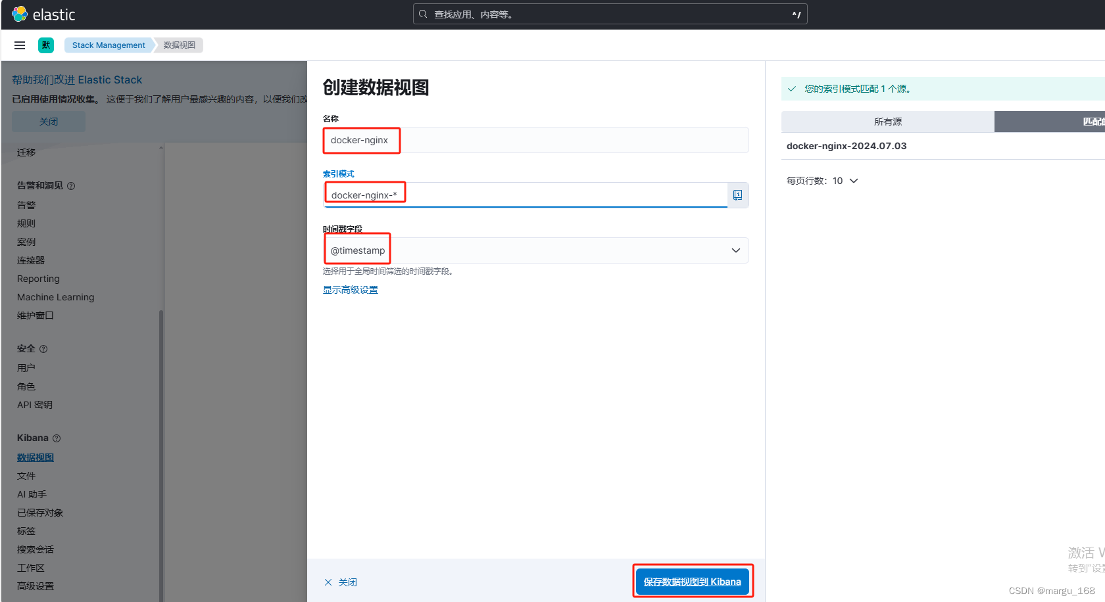Select the 所有源 tab

pyautogui.click(x=888, y=122)
